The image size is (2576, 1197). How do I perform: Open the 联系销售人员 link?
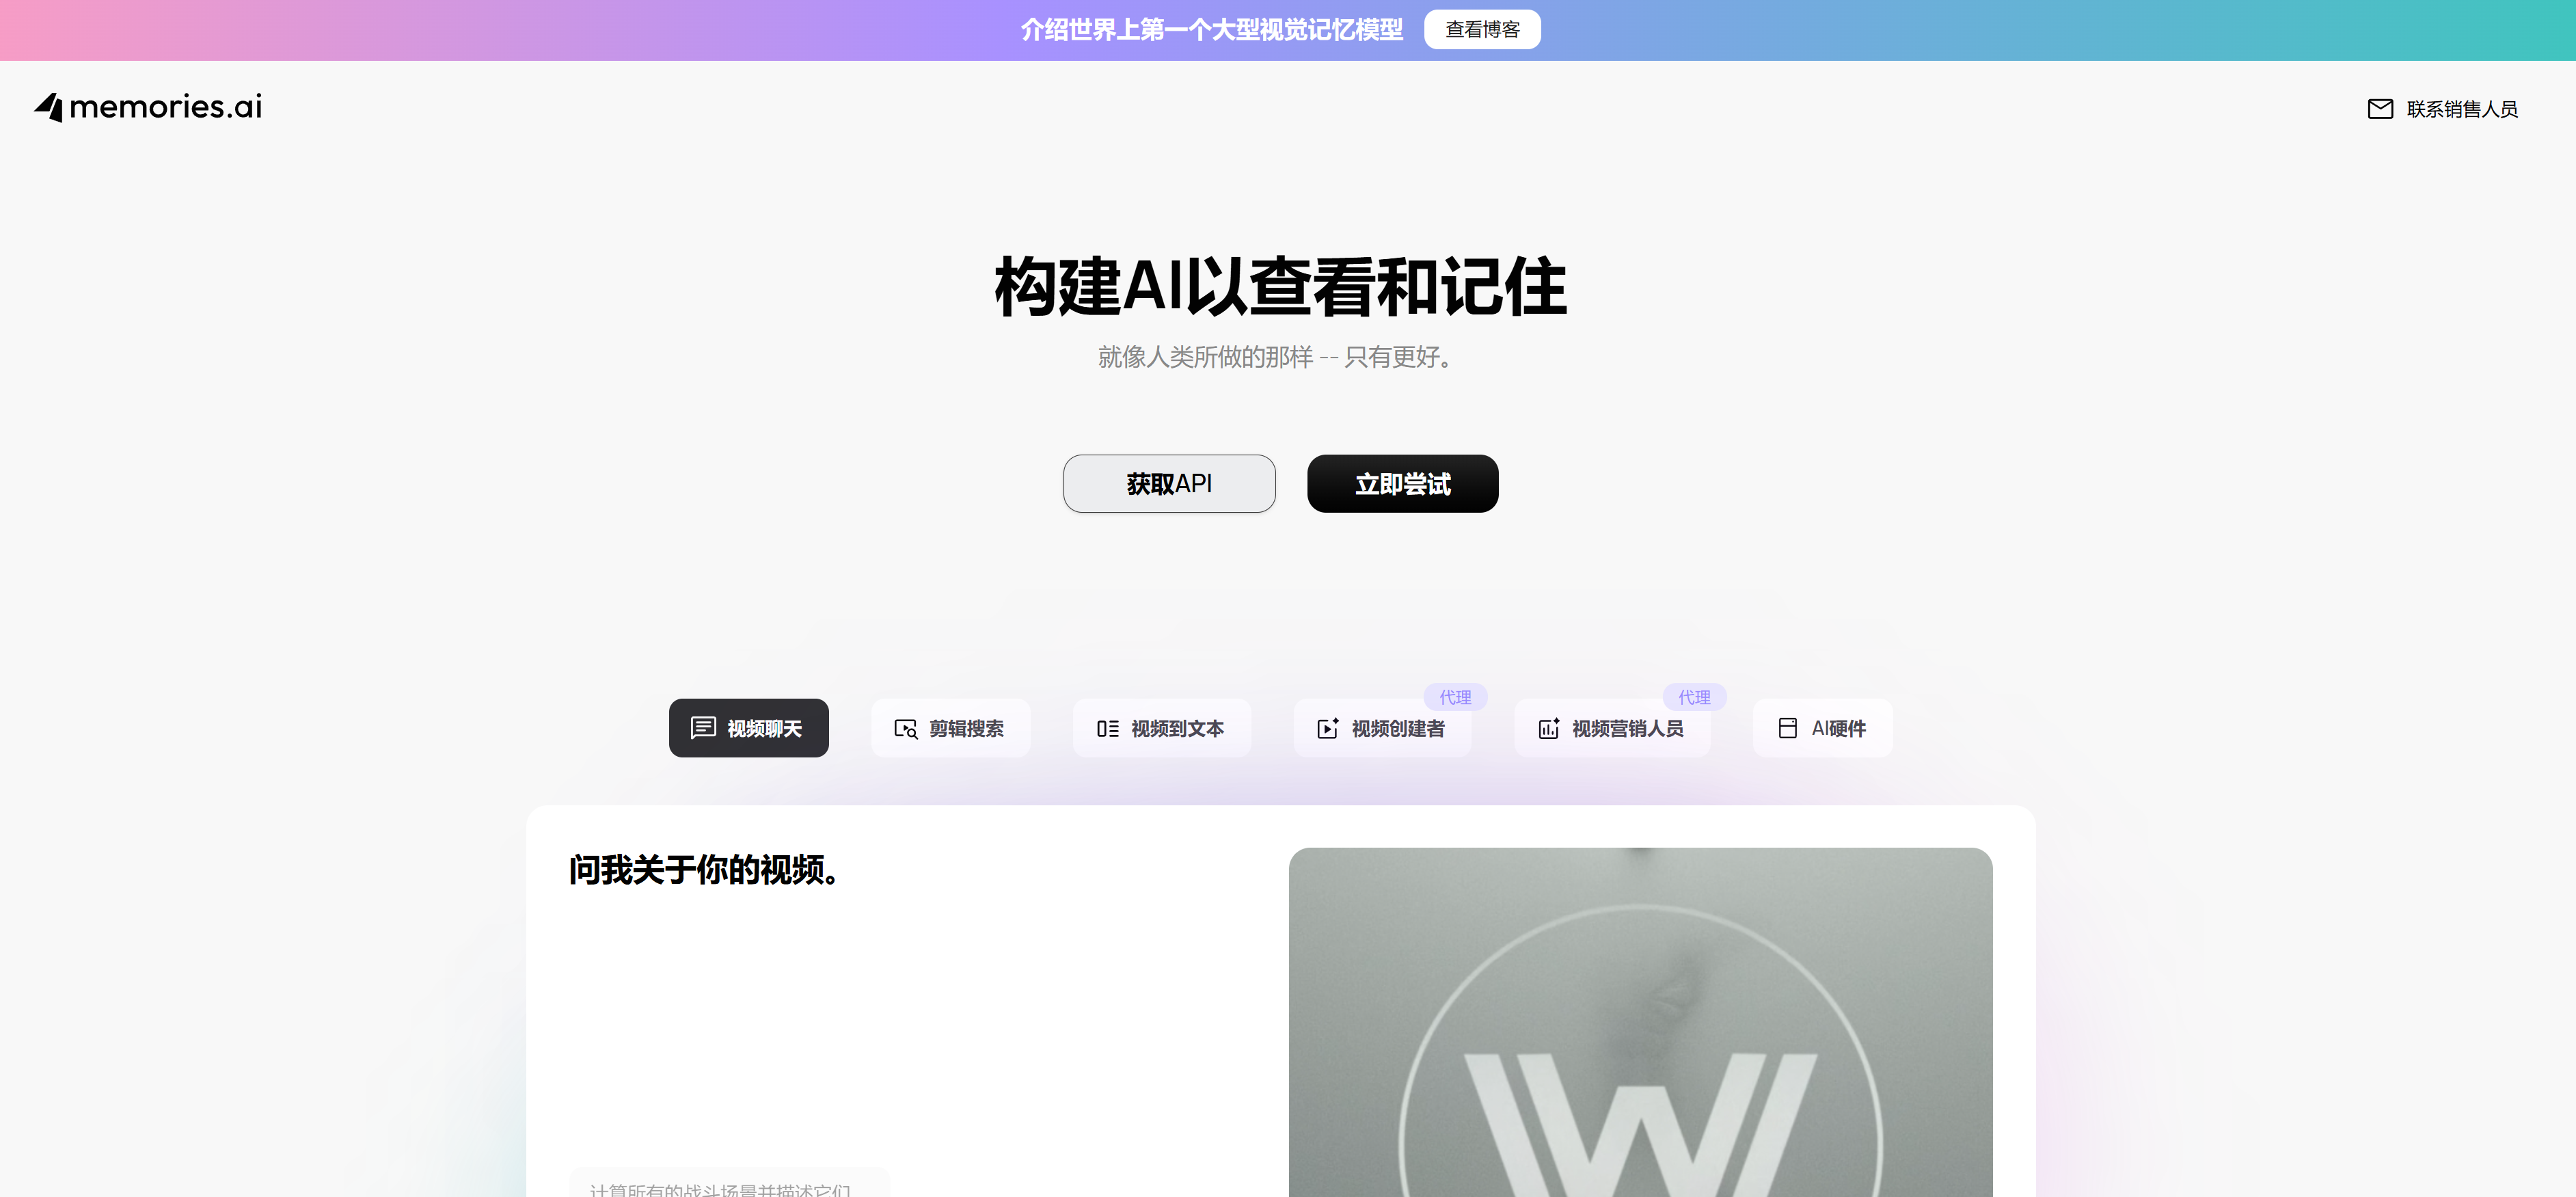2443,109
